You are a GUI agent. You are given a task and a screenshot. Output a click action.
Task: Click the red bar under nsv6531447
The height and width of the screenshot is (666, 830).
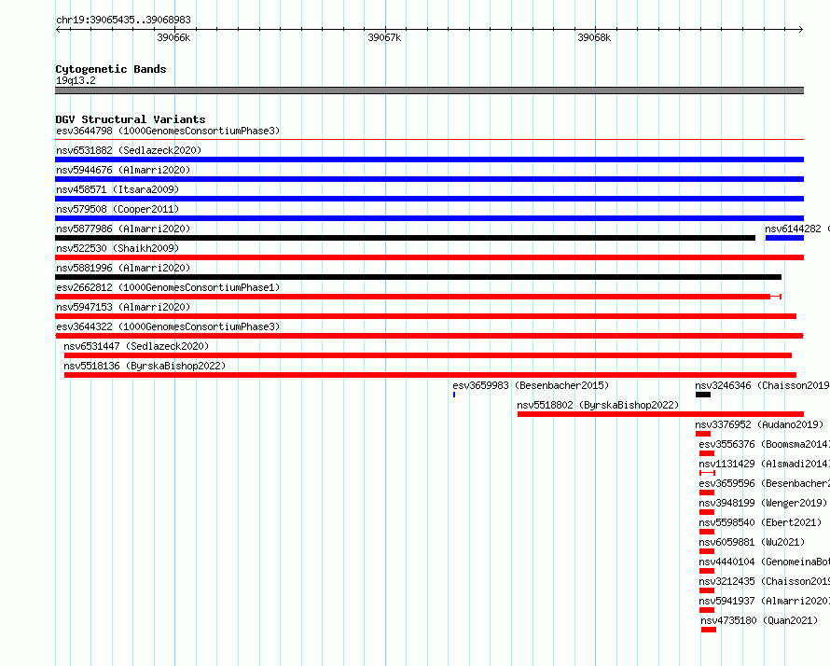click(x=428, y=355)
